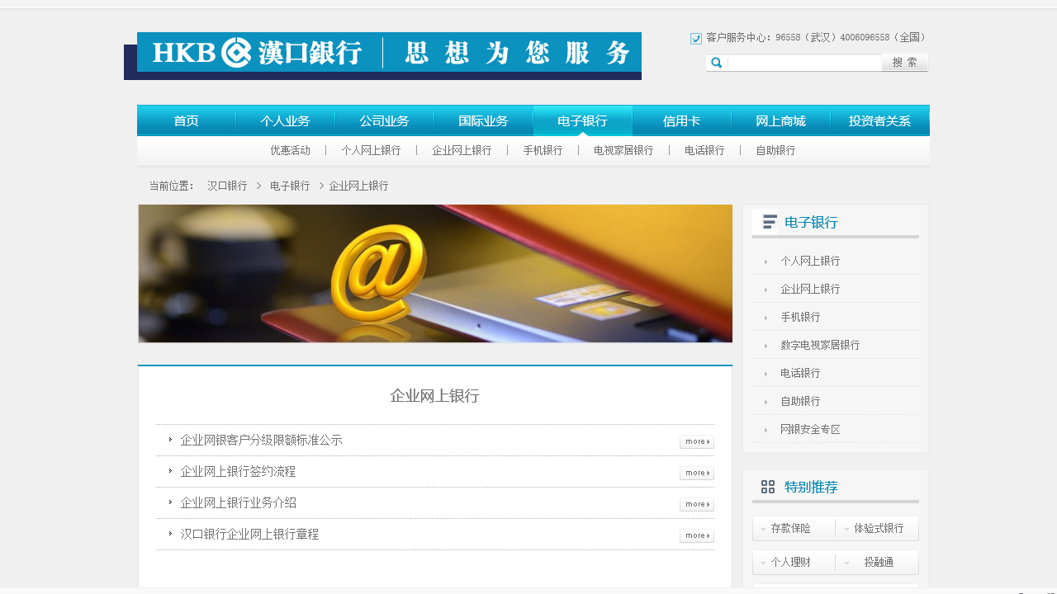Click the arrow icon beside 投融通
Image resolution: width=1057 pixels, height=594 pixels.
[x=846, y=562]
